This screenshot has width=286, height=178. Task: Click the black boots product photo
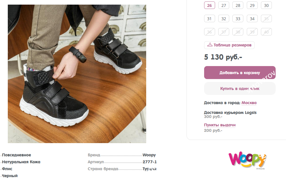pos(77,74)
